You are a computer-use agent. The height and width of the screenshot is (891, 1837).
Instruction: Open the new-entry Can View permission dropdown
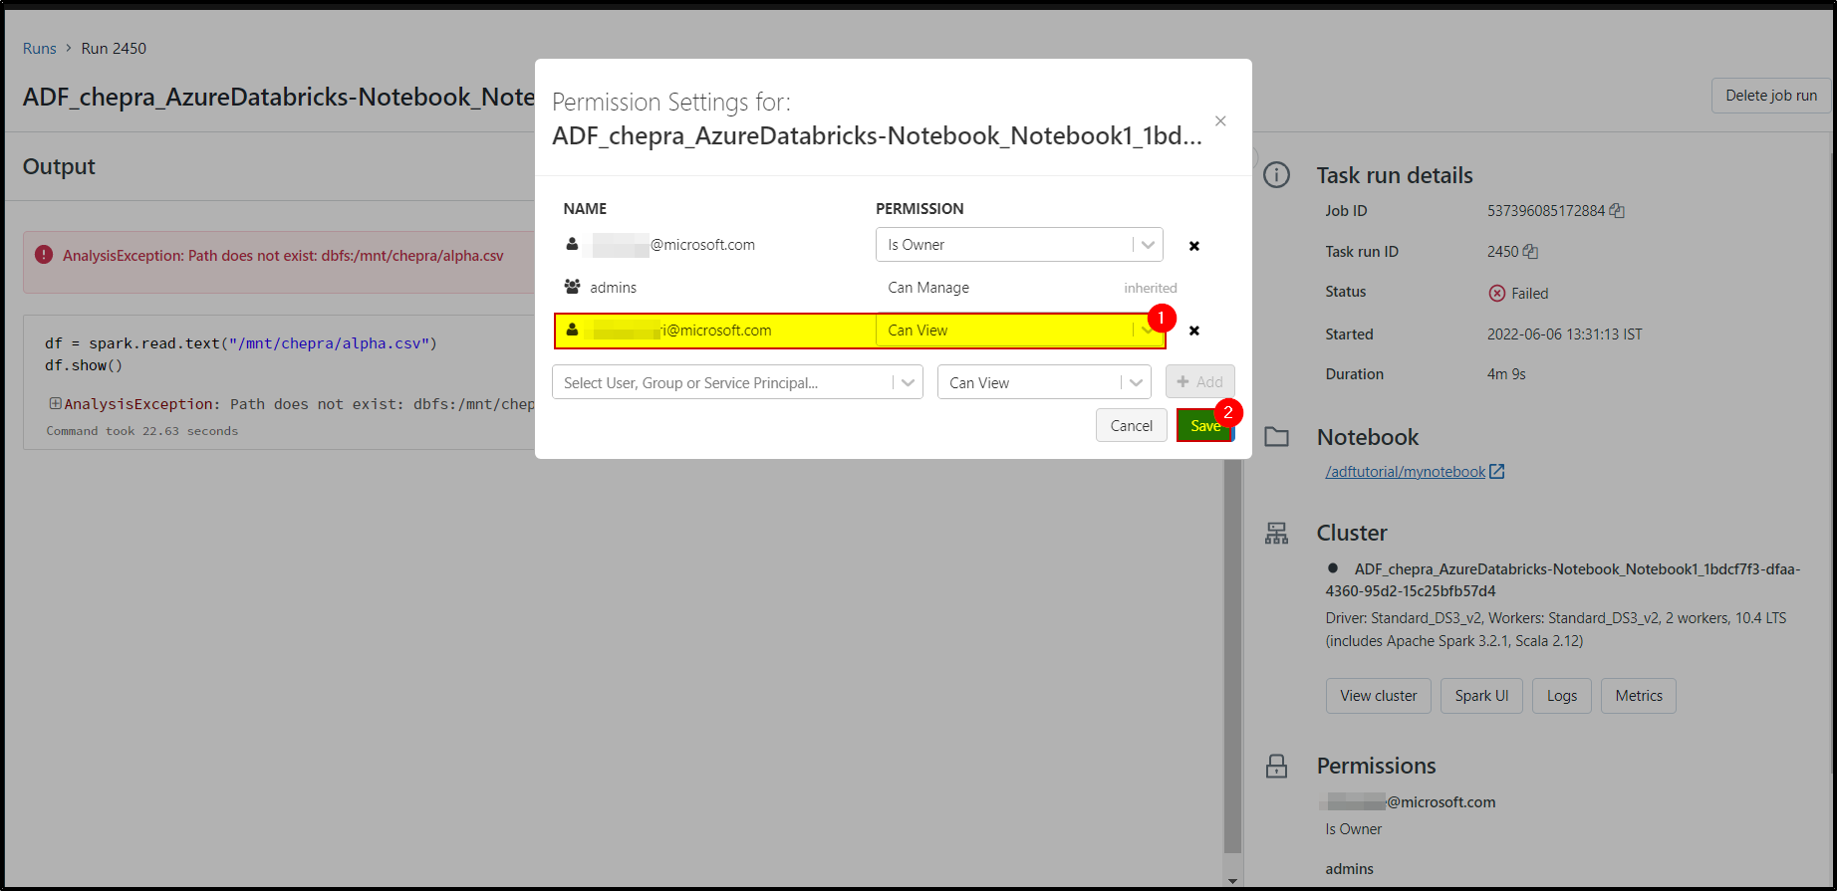tap(1044, 382)
